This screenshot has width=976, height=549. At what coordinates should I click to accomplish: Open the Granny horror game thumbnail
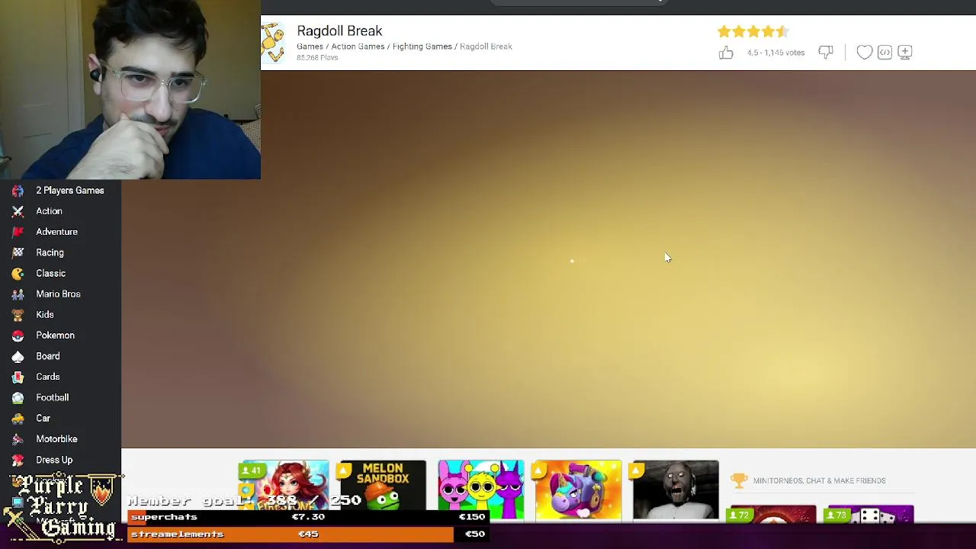[676, 490]
